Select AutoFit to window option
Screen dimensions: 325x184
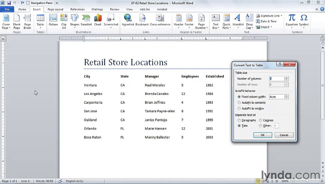tap(239, 109)
